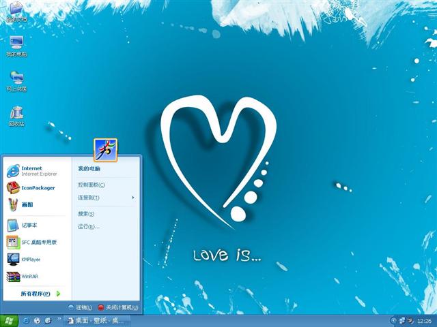Click the third Quick Launch icon beside the chevron
This screenshot has height=327, width=437.
click(x=48, y=321)
